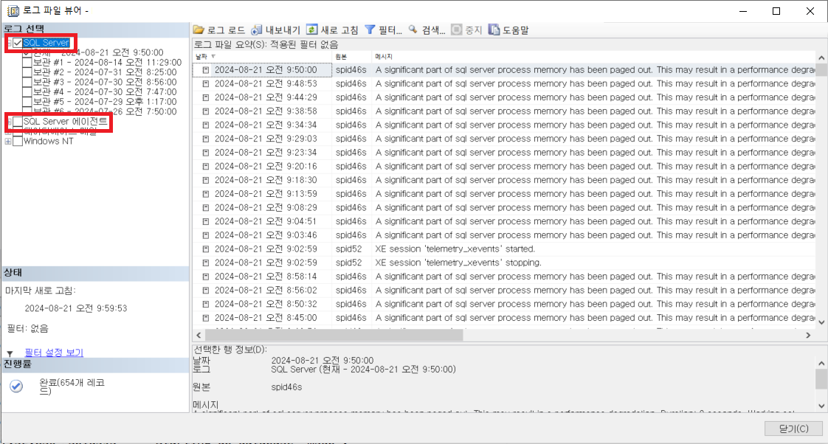828x444 pixels.
Task: Click the row icon for 9:03:46 entry
Action: click(206, 235)
